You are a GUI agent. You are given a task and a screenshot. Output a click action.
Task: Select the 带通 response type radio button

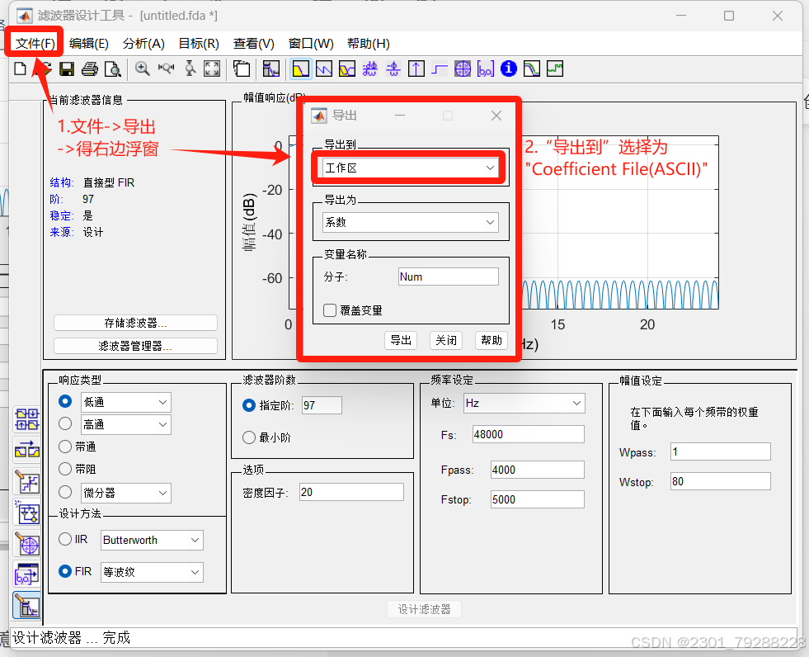point(66,447)
